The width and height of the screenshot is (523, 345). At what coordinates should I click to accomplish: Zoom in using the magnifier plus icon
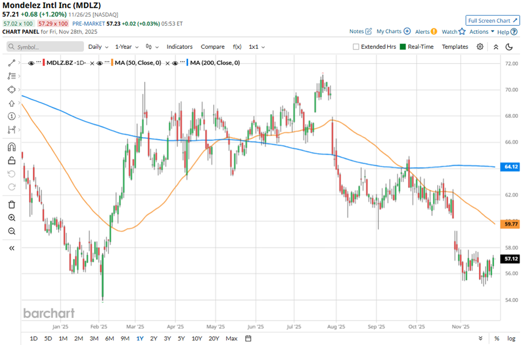(12, 218)
